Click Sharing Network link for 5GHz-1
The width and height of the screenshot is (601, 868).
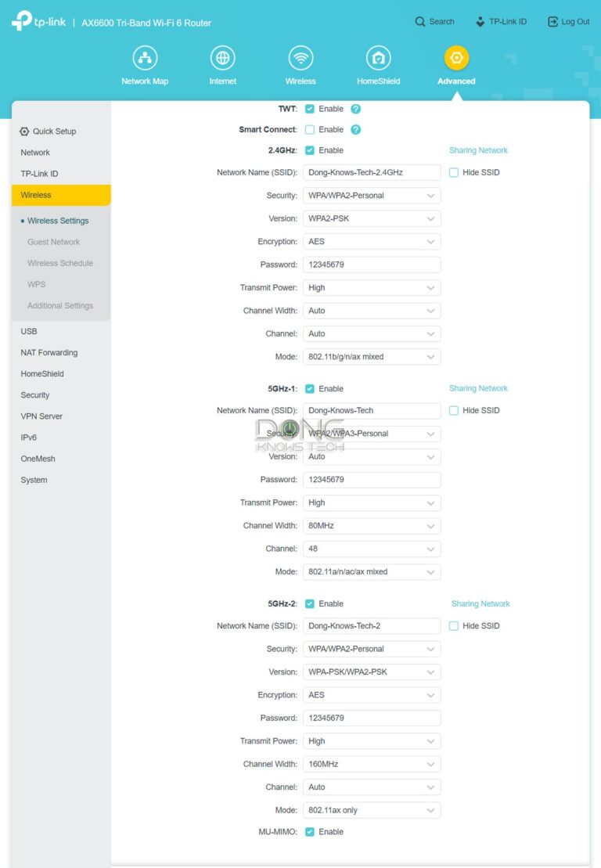[478, 388]
